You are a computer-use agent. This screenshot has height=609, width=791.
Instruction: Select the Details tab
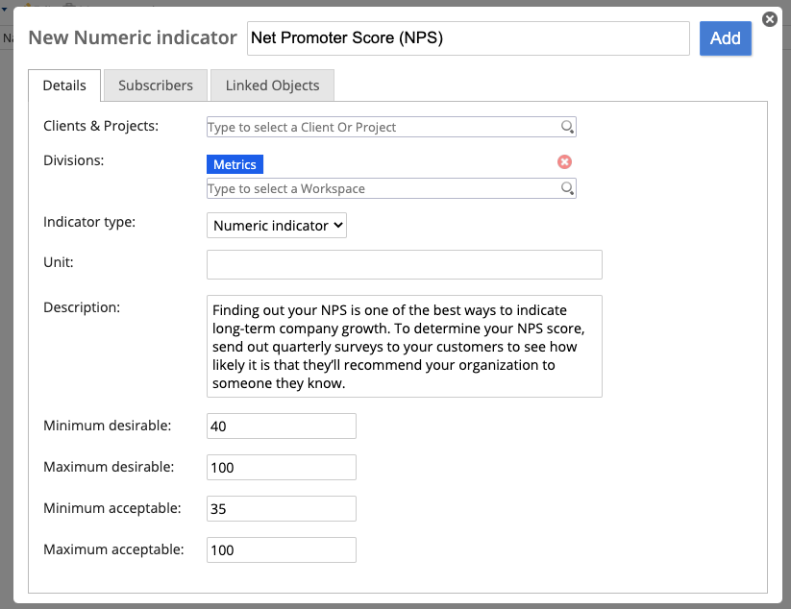tap(64, 85)
